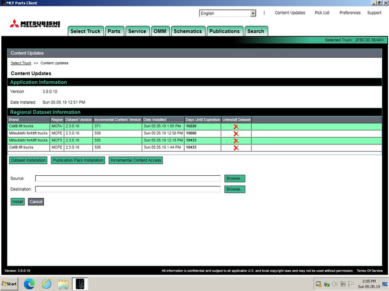This screenshot has width=389, height=291.
Task: Open the Terms Of Service link
Action: pos(370,271)
